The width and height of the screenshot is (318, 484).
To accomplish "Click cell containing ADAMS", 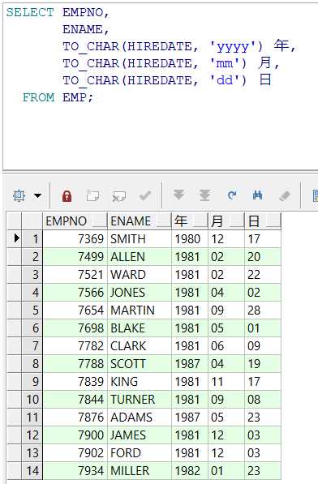I will 140,418.
